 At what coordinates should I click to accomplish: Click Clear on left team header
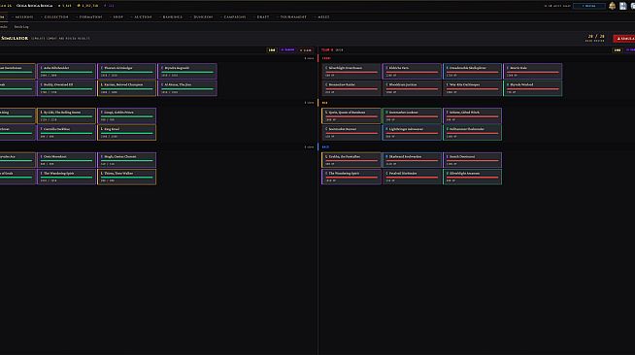point(306,50)
